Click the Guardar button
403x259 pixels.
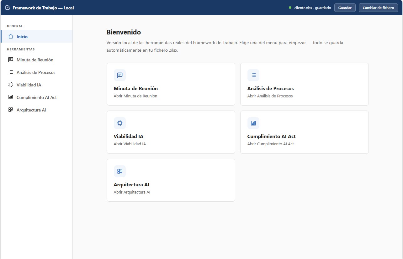pyautogui.click(x=345, y=8)
